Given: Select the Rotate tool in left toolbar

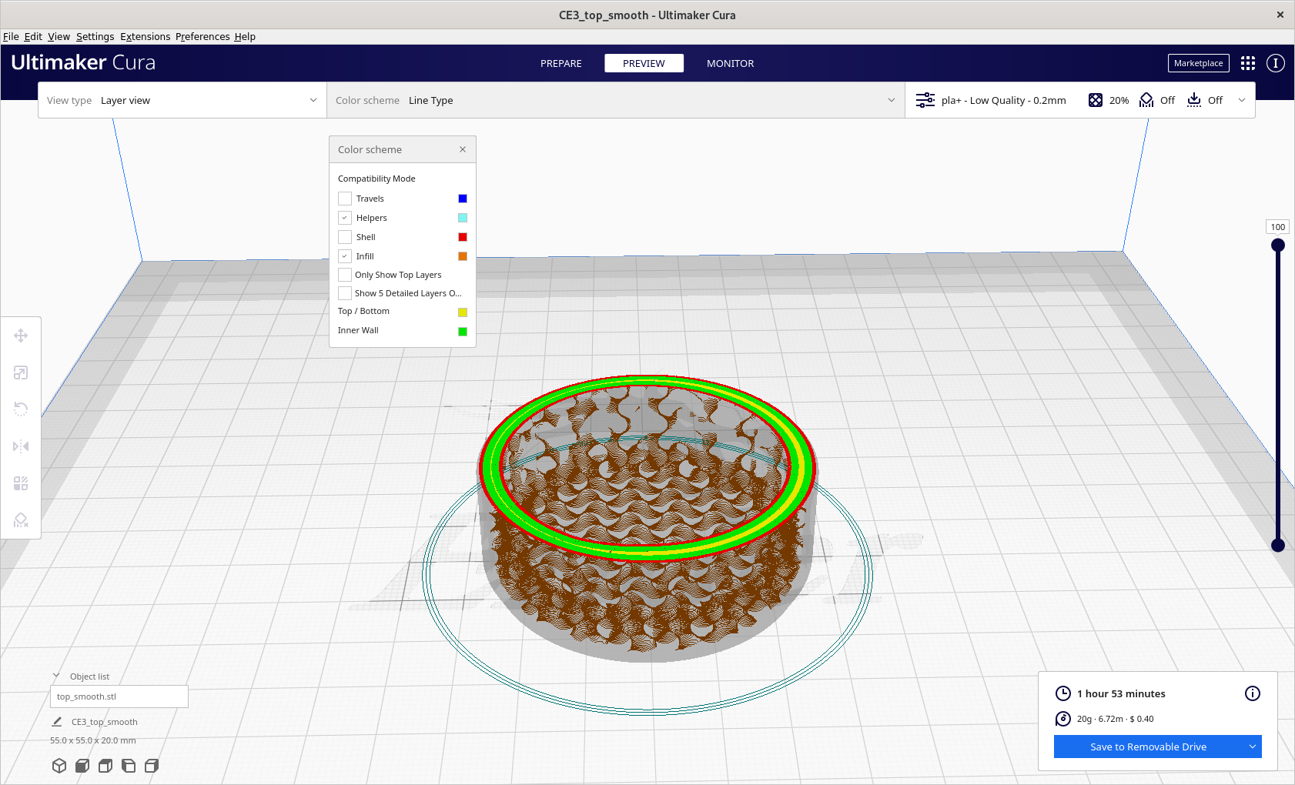Looking at the screenshot, I should tap(21, 409).
